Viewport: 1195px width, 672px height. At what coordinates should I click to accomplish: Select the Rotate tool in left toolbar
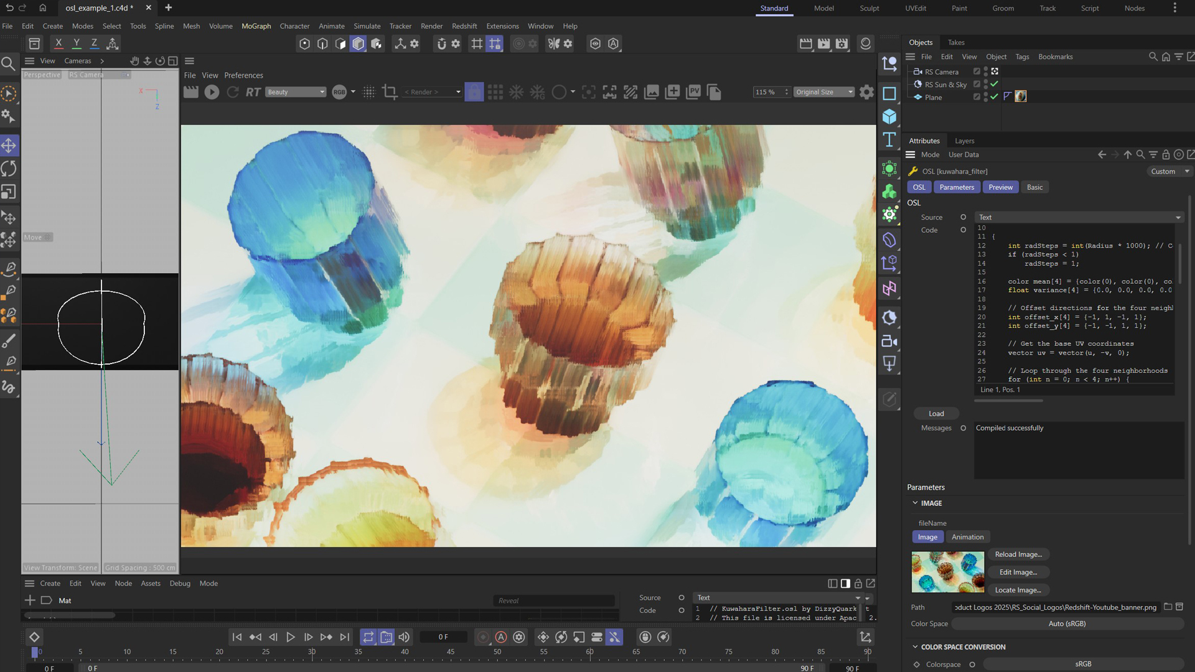point(9,169)
